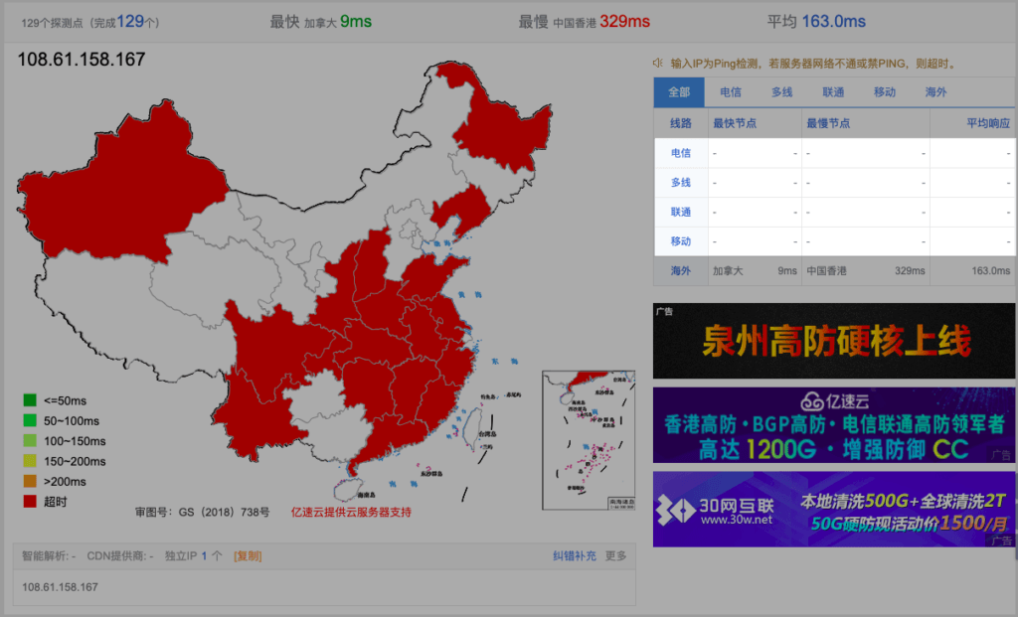The width and height of the screenshot is (1018, 617).
Task: Click the 多线 row link in table
Action: coord(681,183)
